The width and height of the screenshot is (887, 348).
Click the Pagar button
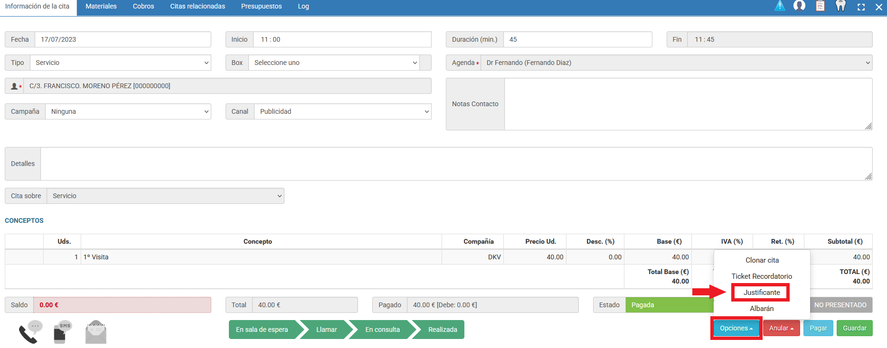click(818, 328)
